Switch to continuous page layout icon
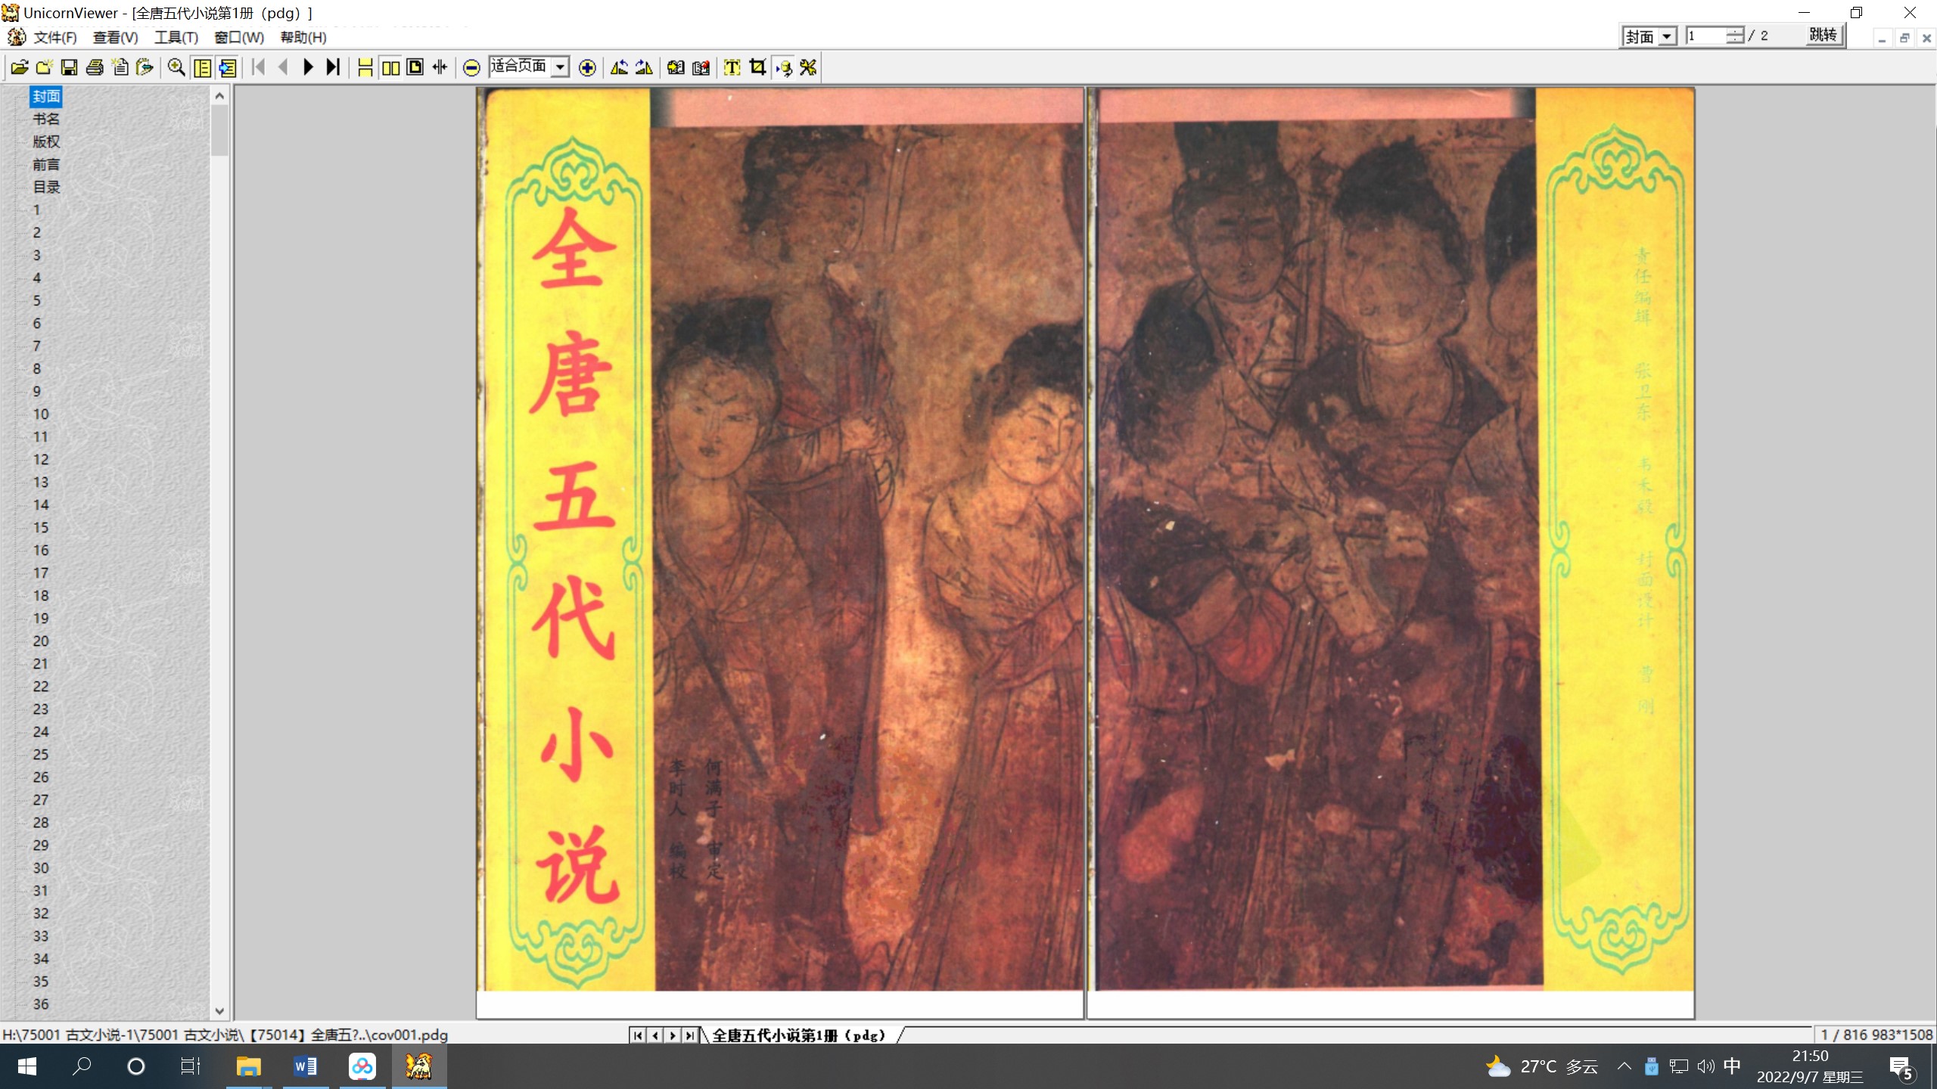 [365, 67]
